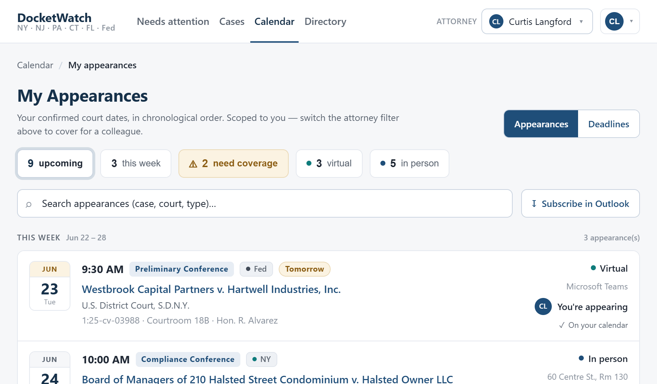Filter by 2 need coverage
Screen dimensions: 657x384
click(233, 164)
